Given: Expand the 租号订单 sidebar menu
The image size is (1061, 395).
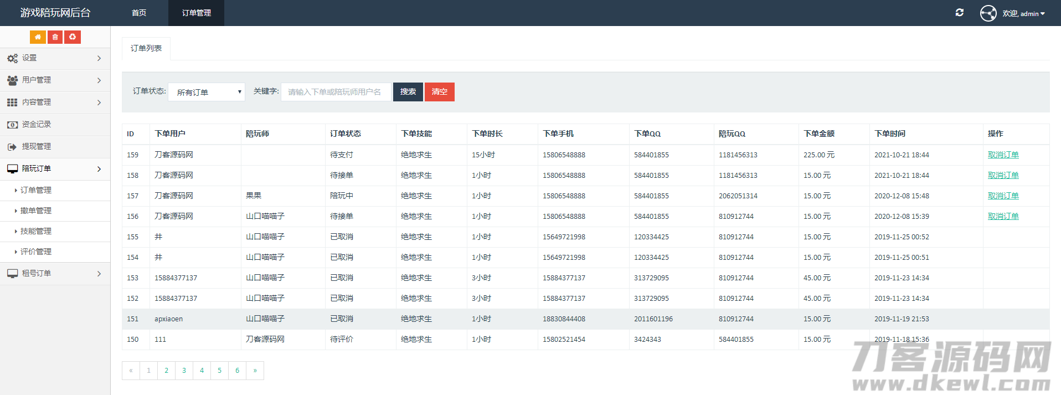Looking at the screenshot, I should point(55,273).
